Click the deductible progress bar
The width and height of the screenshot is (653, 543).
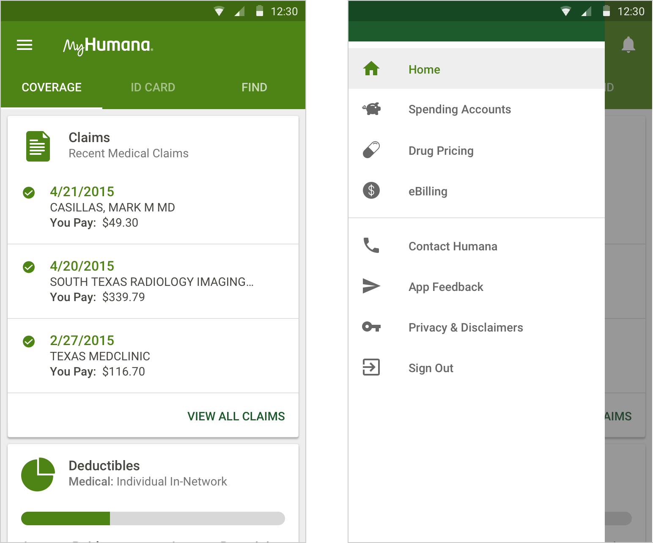click(x=153, y=518)
